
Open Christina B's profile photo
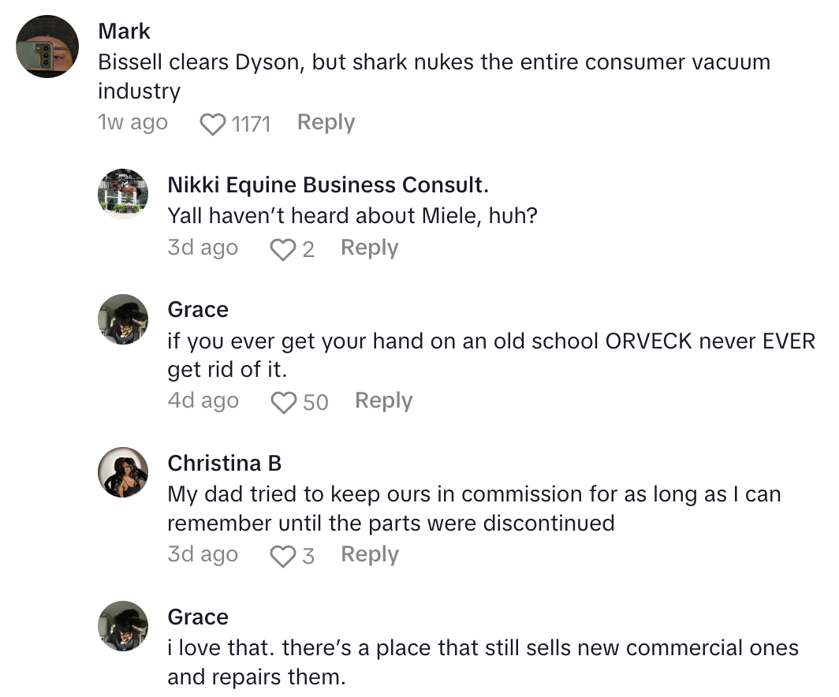click(122, 473)
